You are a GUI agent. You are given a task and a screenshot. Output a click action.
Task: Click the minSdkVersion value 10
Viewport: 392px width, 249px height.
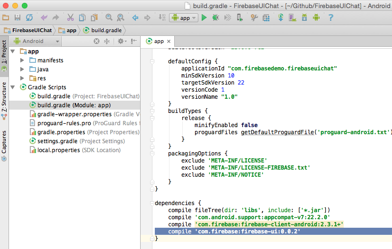point(231,75)
